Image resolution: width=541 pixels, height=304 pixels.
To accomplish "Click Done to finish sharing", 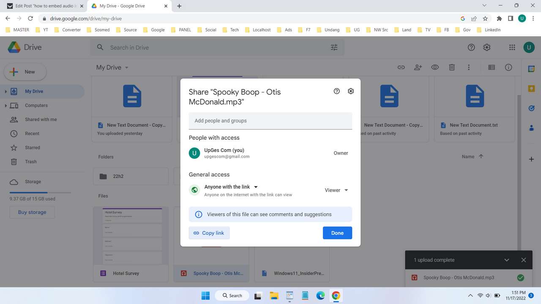I will [x=337, y=233].
